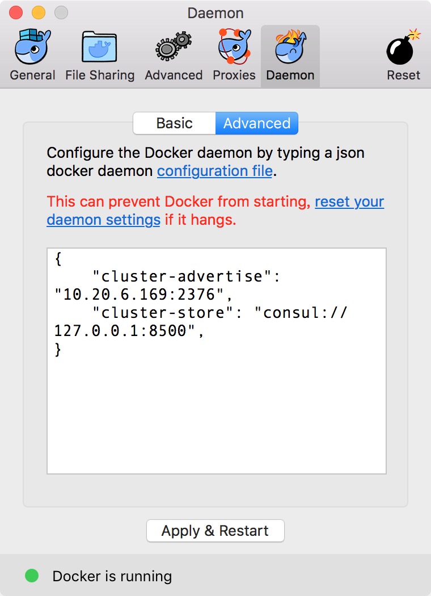Select the Advanced segmented tab
The image size is (431, 596).
coord(257,123)
